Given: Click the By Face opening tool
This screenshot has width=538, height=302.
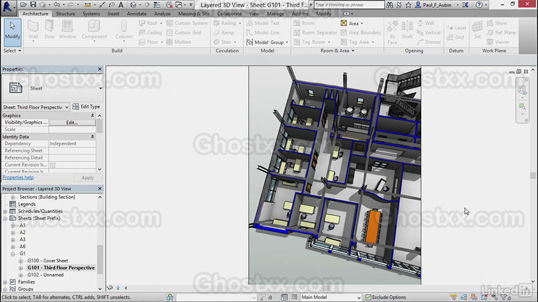Looking at the screenshot, I should 392,32.
